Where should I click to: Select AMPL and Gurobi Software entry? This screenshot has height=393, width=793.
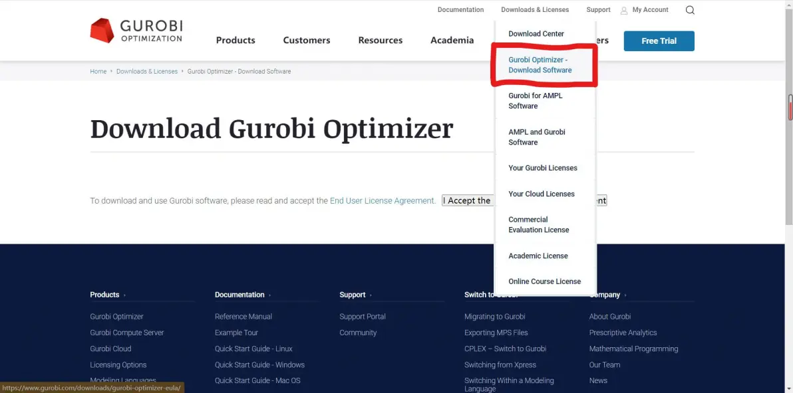tap(537, 137)
